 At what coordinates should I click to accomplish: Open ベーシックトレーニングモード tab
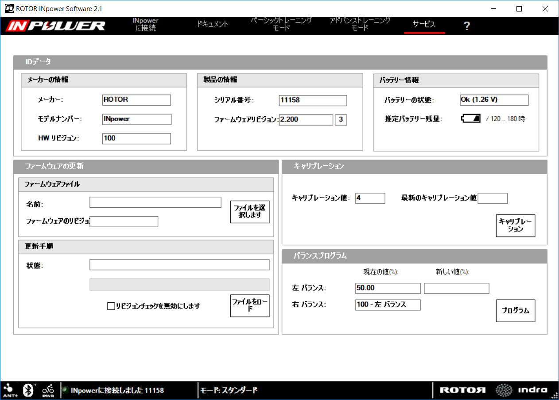281,24
